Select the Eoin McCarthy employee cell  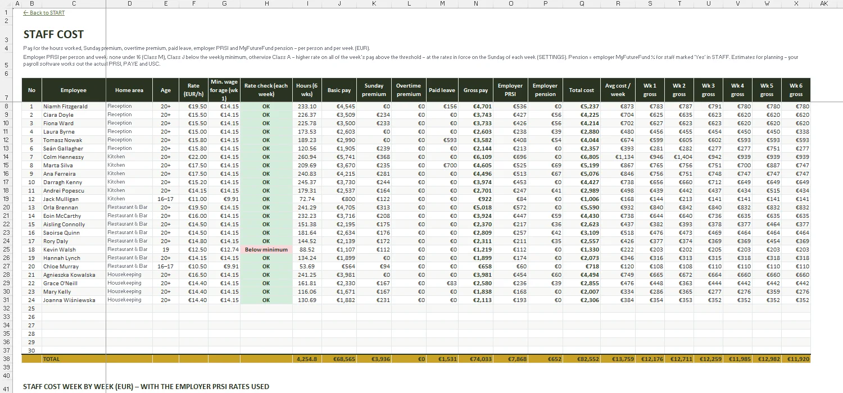coord(74,216)
